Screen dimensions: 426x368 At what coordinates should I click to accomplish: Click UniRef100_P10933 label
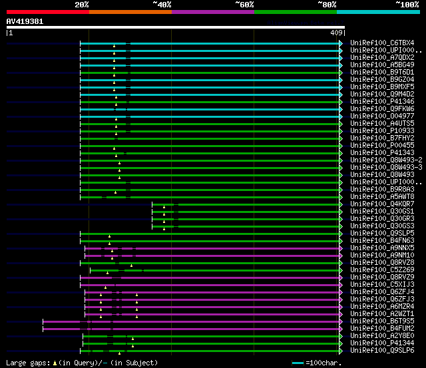click(x=382, y=131)
